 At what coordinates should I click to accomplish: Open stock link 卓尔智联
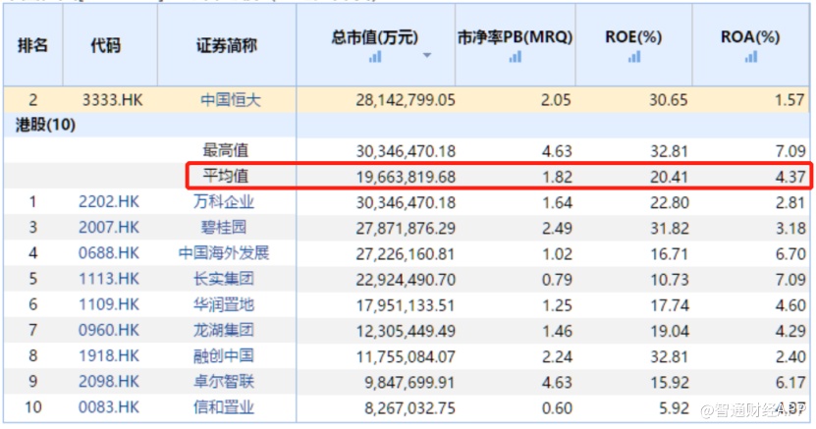click(224, 381)
